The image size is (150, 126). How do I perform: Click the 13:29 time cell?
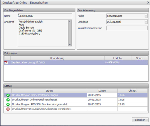(132, 104)
